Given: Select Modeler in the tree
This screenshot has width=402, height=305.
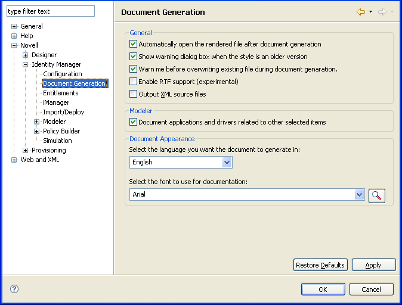Looking at the screenshot, I should (54, 122).
